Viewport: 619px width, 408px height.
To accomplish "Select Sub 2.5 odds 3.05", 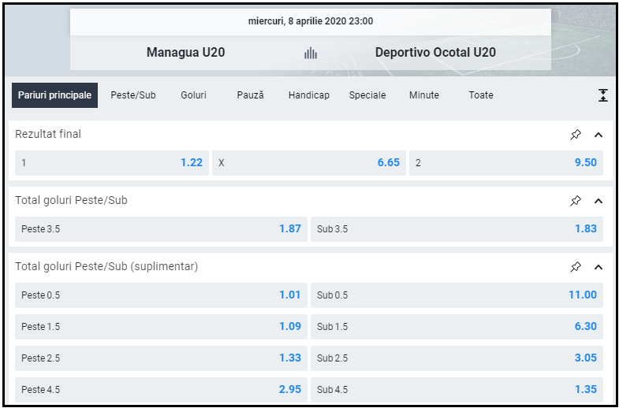I will coord(457,358).
